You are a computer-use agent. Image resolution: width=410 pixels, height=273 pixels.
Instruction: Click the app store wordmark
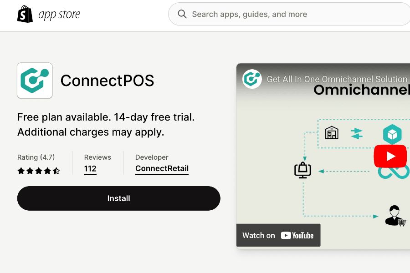click(59, 14)
